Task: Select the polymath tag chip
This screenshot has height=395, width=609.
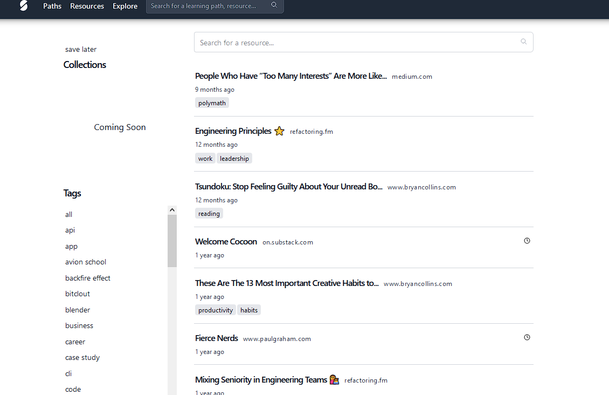Action: 212,103
